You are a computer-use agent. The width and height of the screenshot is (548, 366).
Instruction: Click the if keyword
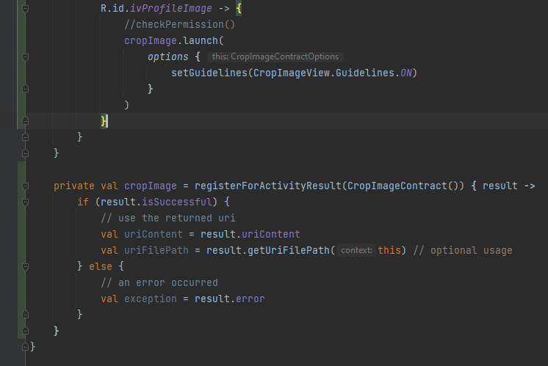(x=83, y=202)
